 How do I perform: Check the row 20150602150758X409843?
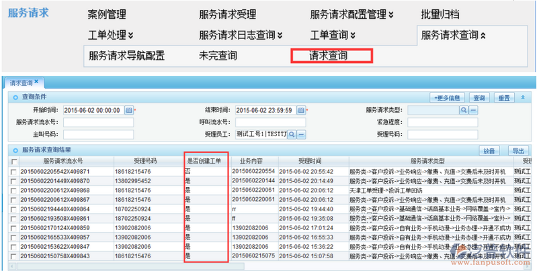coord(13,256)
